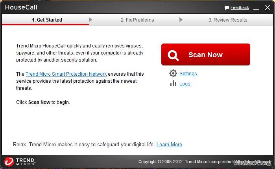Close the HouseCall window
Image resolution: width=275 pixels, height=169 pixels.
point(268,7)
